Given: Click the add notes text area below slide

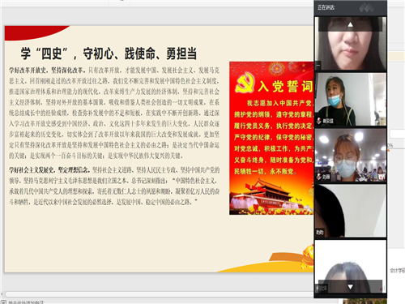Looking at the screenshot, I should pyautogui.click(x=26, y=302).
